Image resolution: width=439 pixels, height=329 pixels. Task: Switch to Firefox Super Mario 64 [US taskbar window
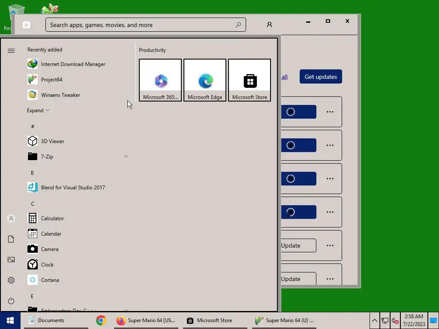click(146, 320)
